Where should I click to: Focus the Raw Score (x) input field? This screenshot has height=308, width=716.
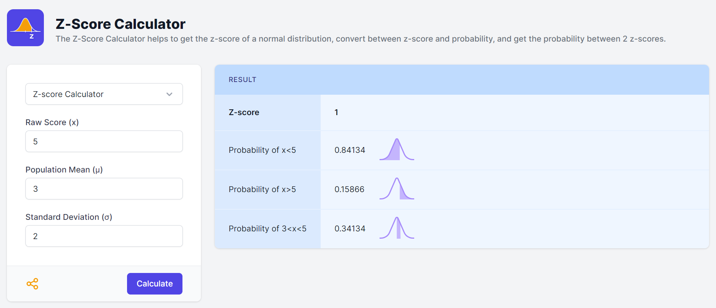pos(104,141)
